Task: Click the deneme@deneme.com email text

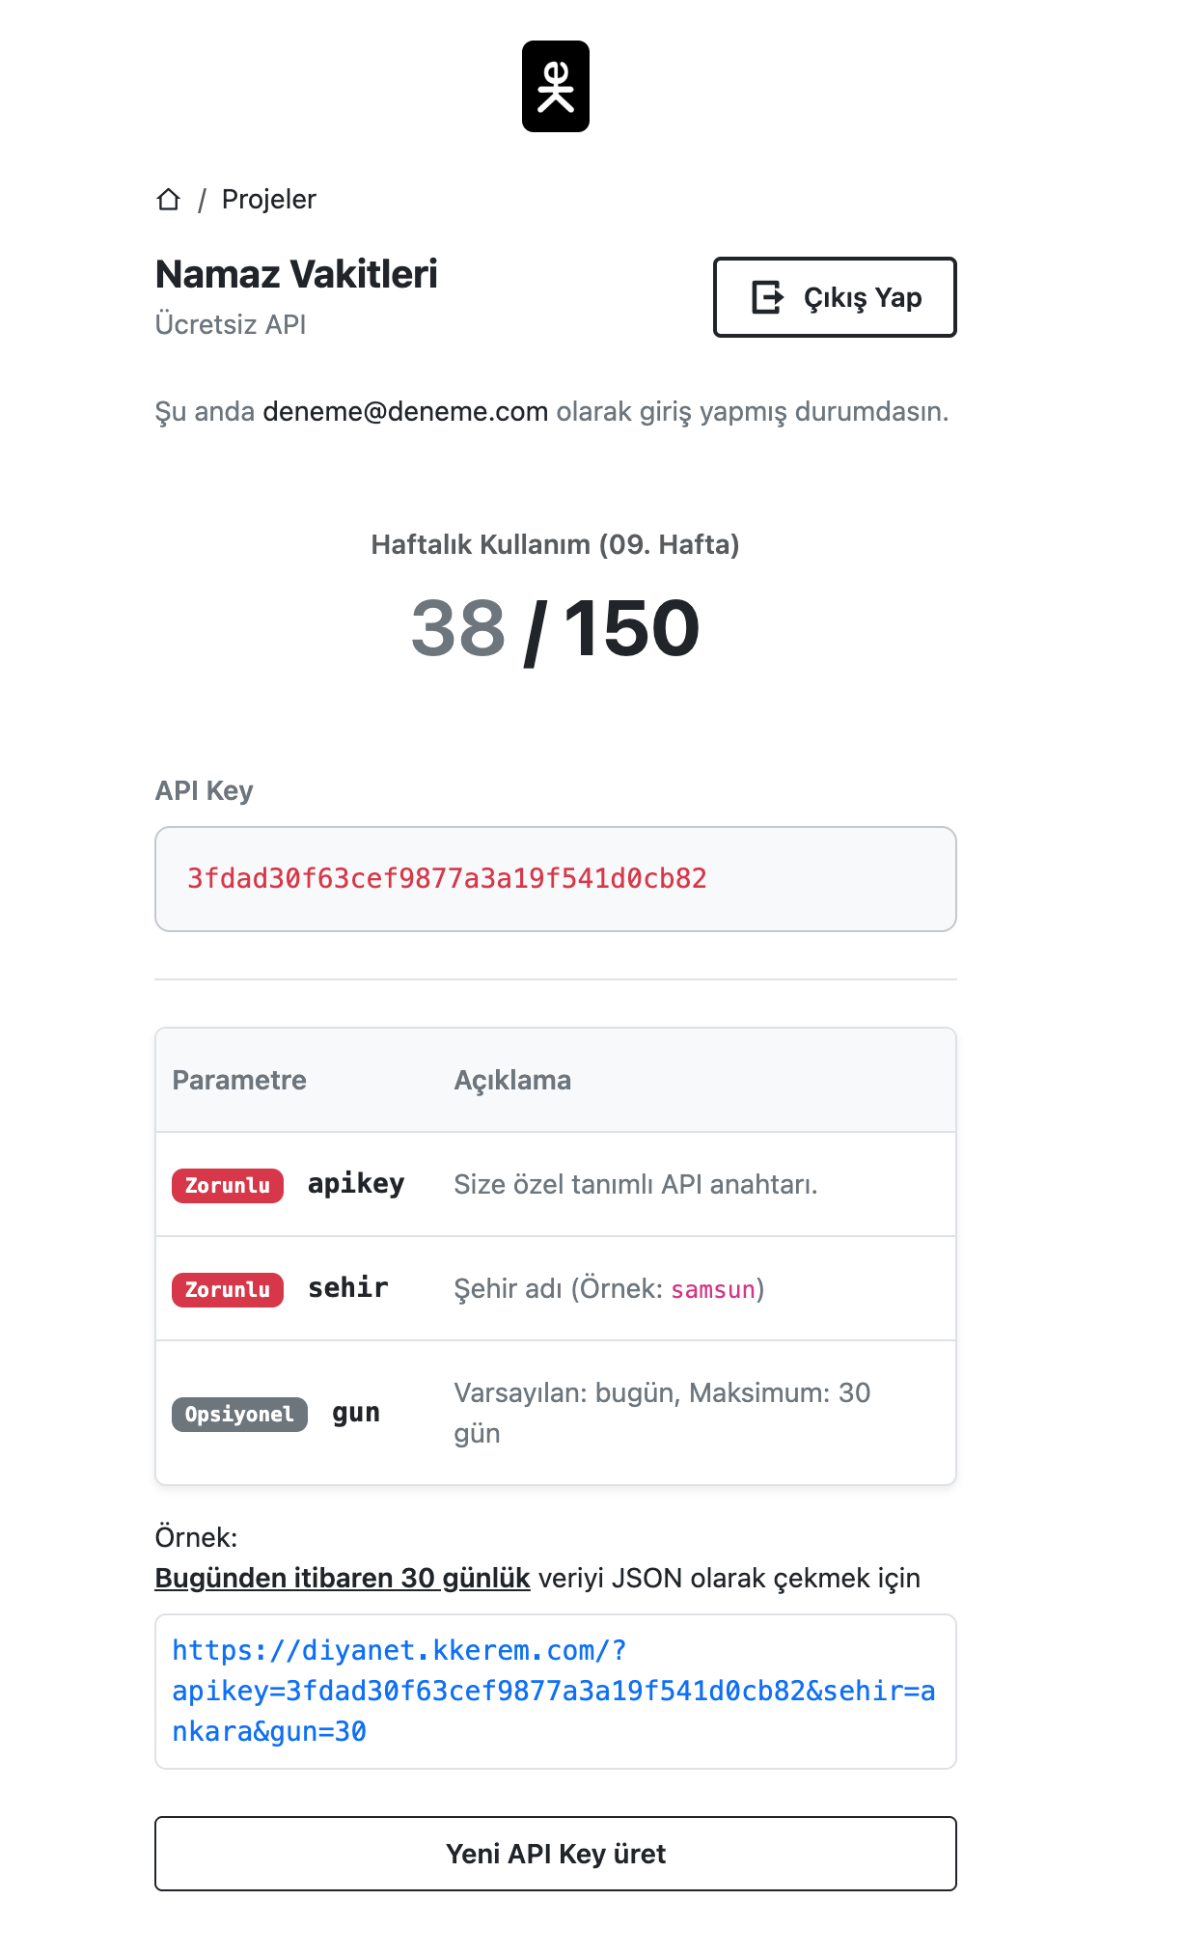Action: [x=405, y=411]
